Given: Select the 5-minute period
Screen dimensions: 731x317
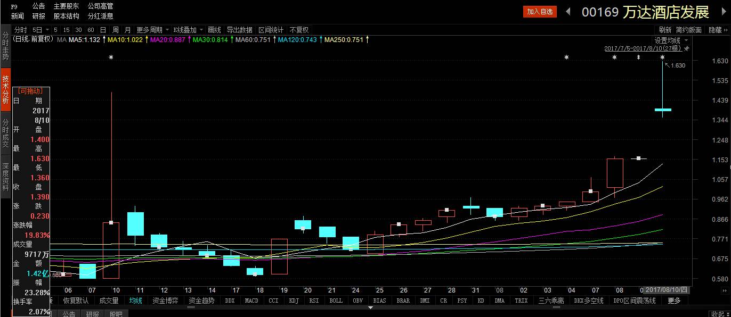Looking at the screenshot, I should click(x=55, y=30).
